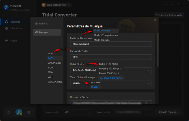Pick Faible (128 Kbit/s) bitrate
Image resolution: width=189 pixels, height=121 pixels.
(x=109, y=64)
